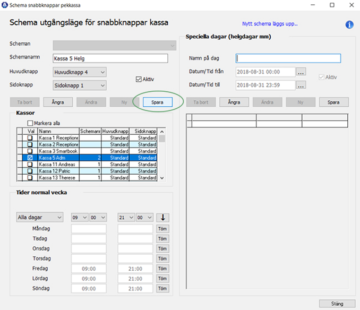This screenshot has height=310, width=360.
Task: Open start minute 00 dropdown
Action: point(98,217)
